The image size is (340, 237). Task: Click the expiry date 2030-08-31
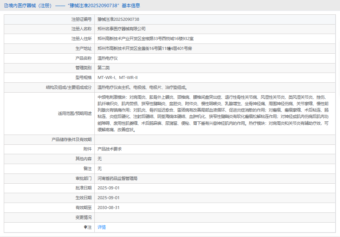click(x=108, y=208)
